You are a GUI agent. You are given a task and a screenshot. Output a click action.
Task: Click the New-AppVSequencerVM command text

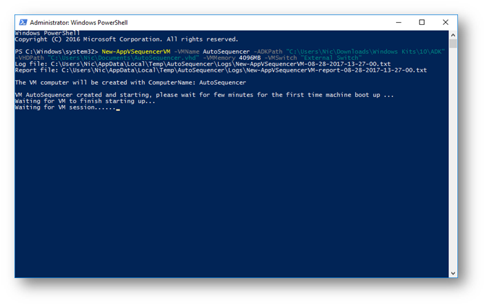(x=136, y=52)
